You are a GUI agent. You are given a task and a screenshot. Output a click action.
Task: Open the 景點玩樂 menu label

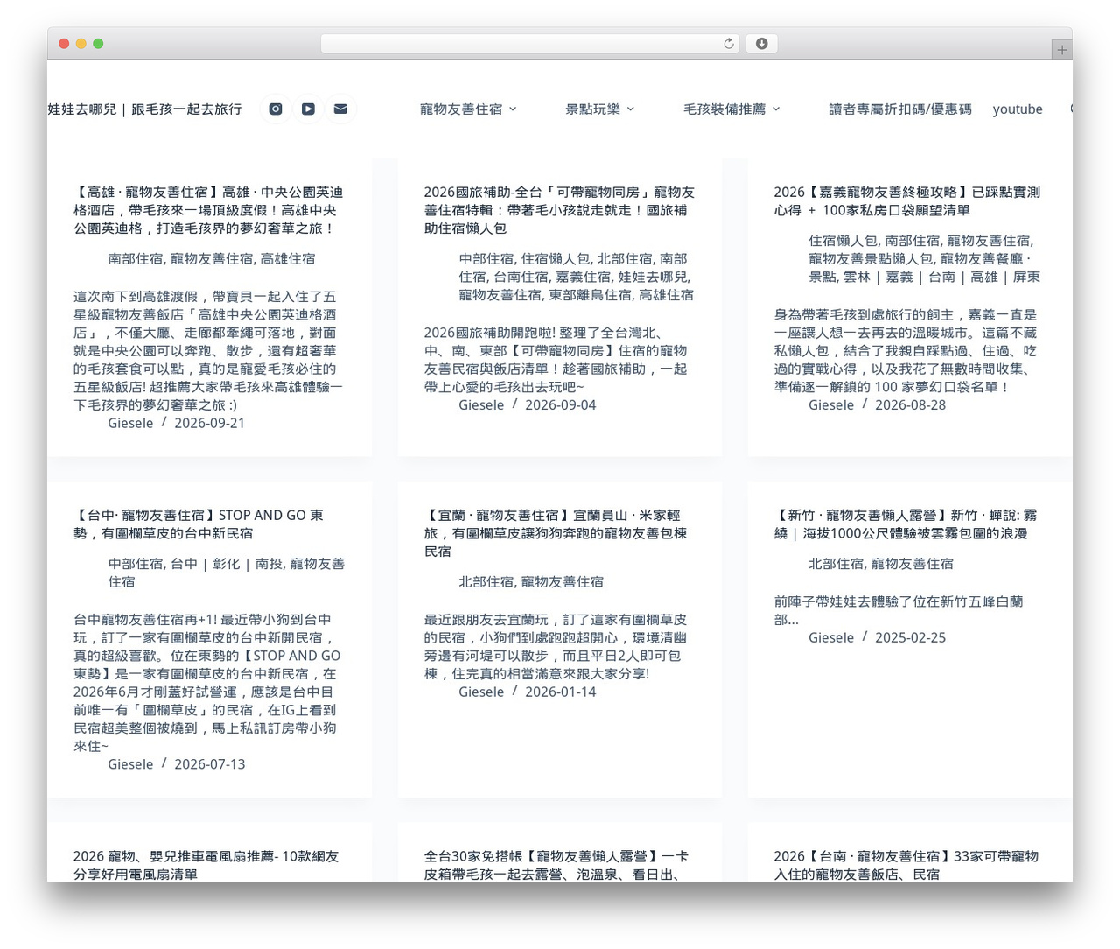(x=592, y=109)
